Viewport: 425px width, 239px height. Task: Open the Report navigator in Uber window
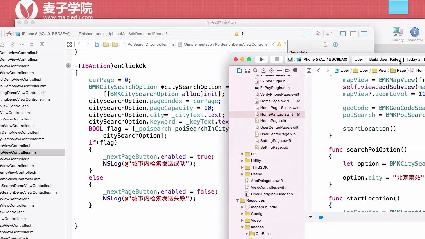[295, 70]
